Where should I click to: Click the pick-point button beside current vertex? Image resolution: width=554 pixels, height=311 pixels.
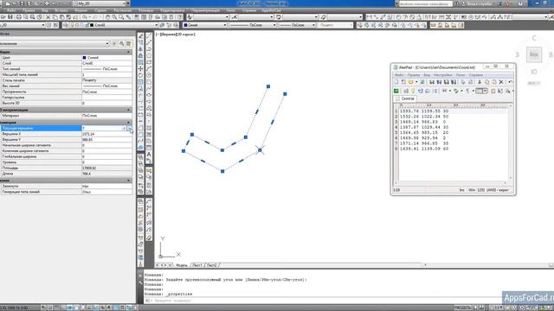click(130, 129)
